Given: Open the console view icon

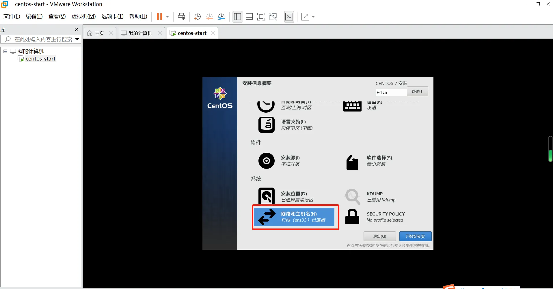Looking at the screenshot, I should 289,17.
